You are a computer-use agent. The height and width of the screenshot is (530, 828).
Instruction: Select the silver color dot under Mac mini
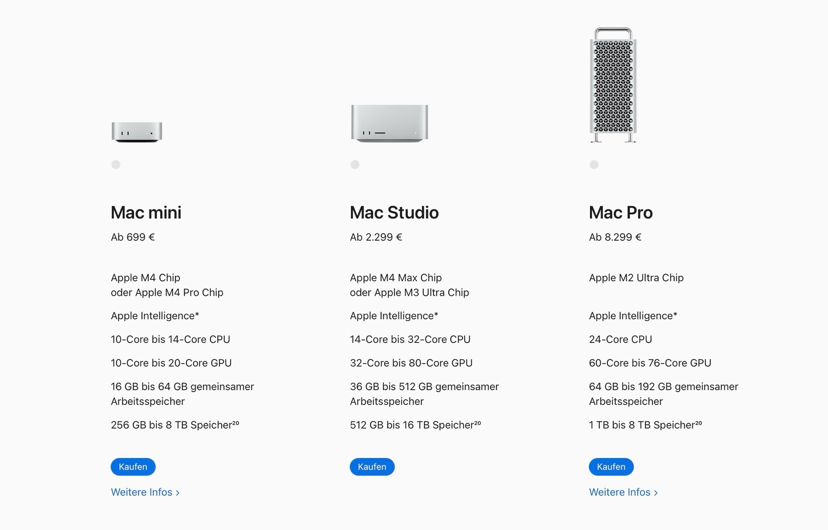[x=116, y=165]
